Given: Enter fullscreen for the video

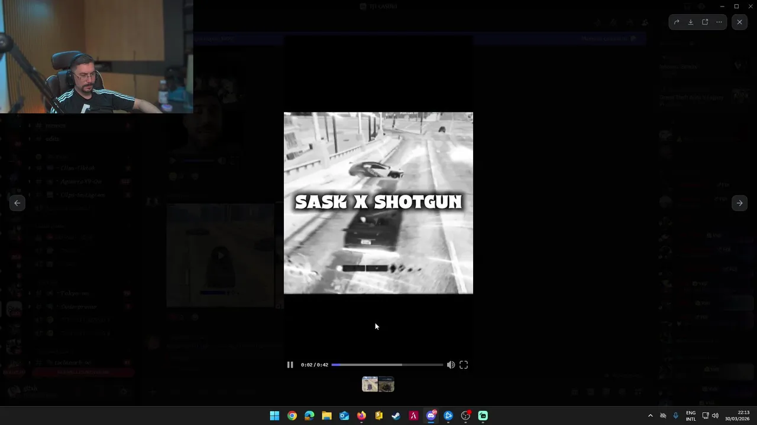Looking at the screenshot, I should 464,365.
